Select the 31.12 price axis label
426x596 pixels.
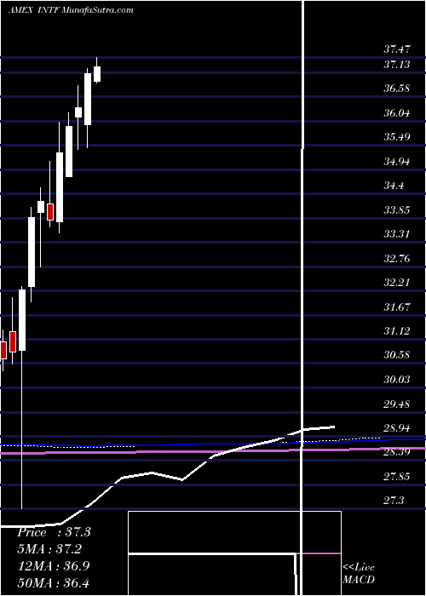[397, 331]
